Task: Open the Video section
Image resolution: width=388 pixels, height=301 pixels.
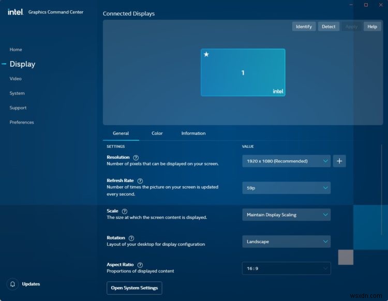Action: pos(16,79)
